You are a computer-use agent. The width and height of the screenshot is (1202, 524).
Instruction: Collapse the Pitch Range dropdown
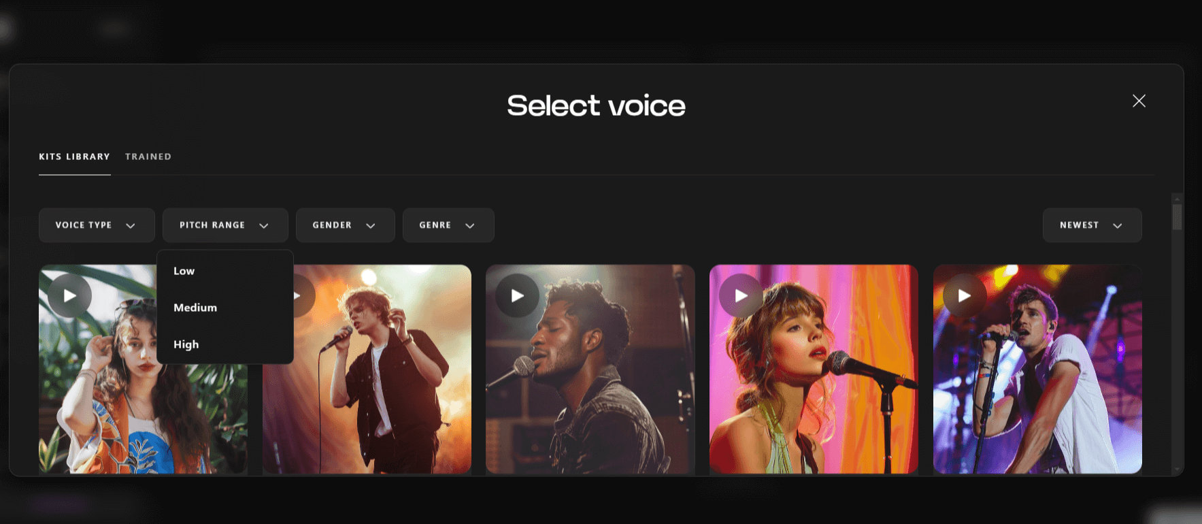[224, 225]
